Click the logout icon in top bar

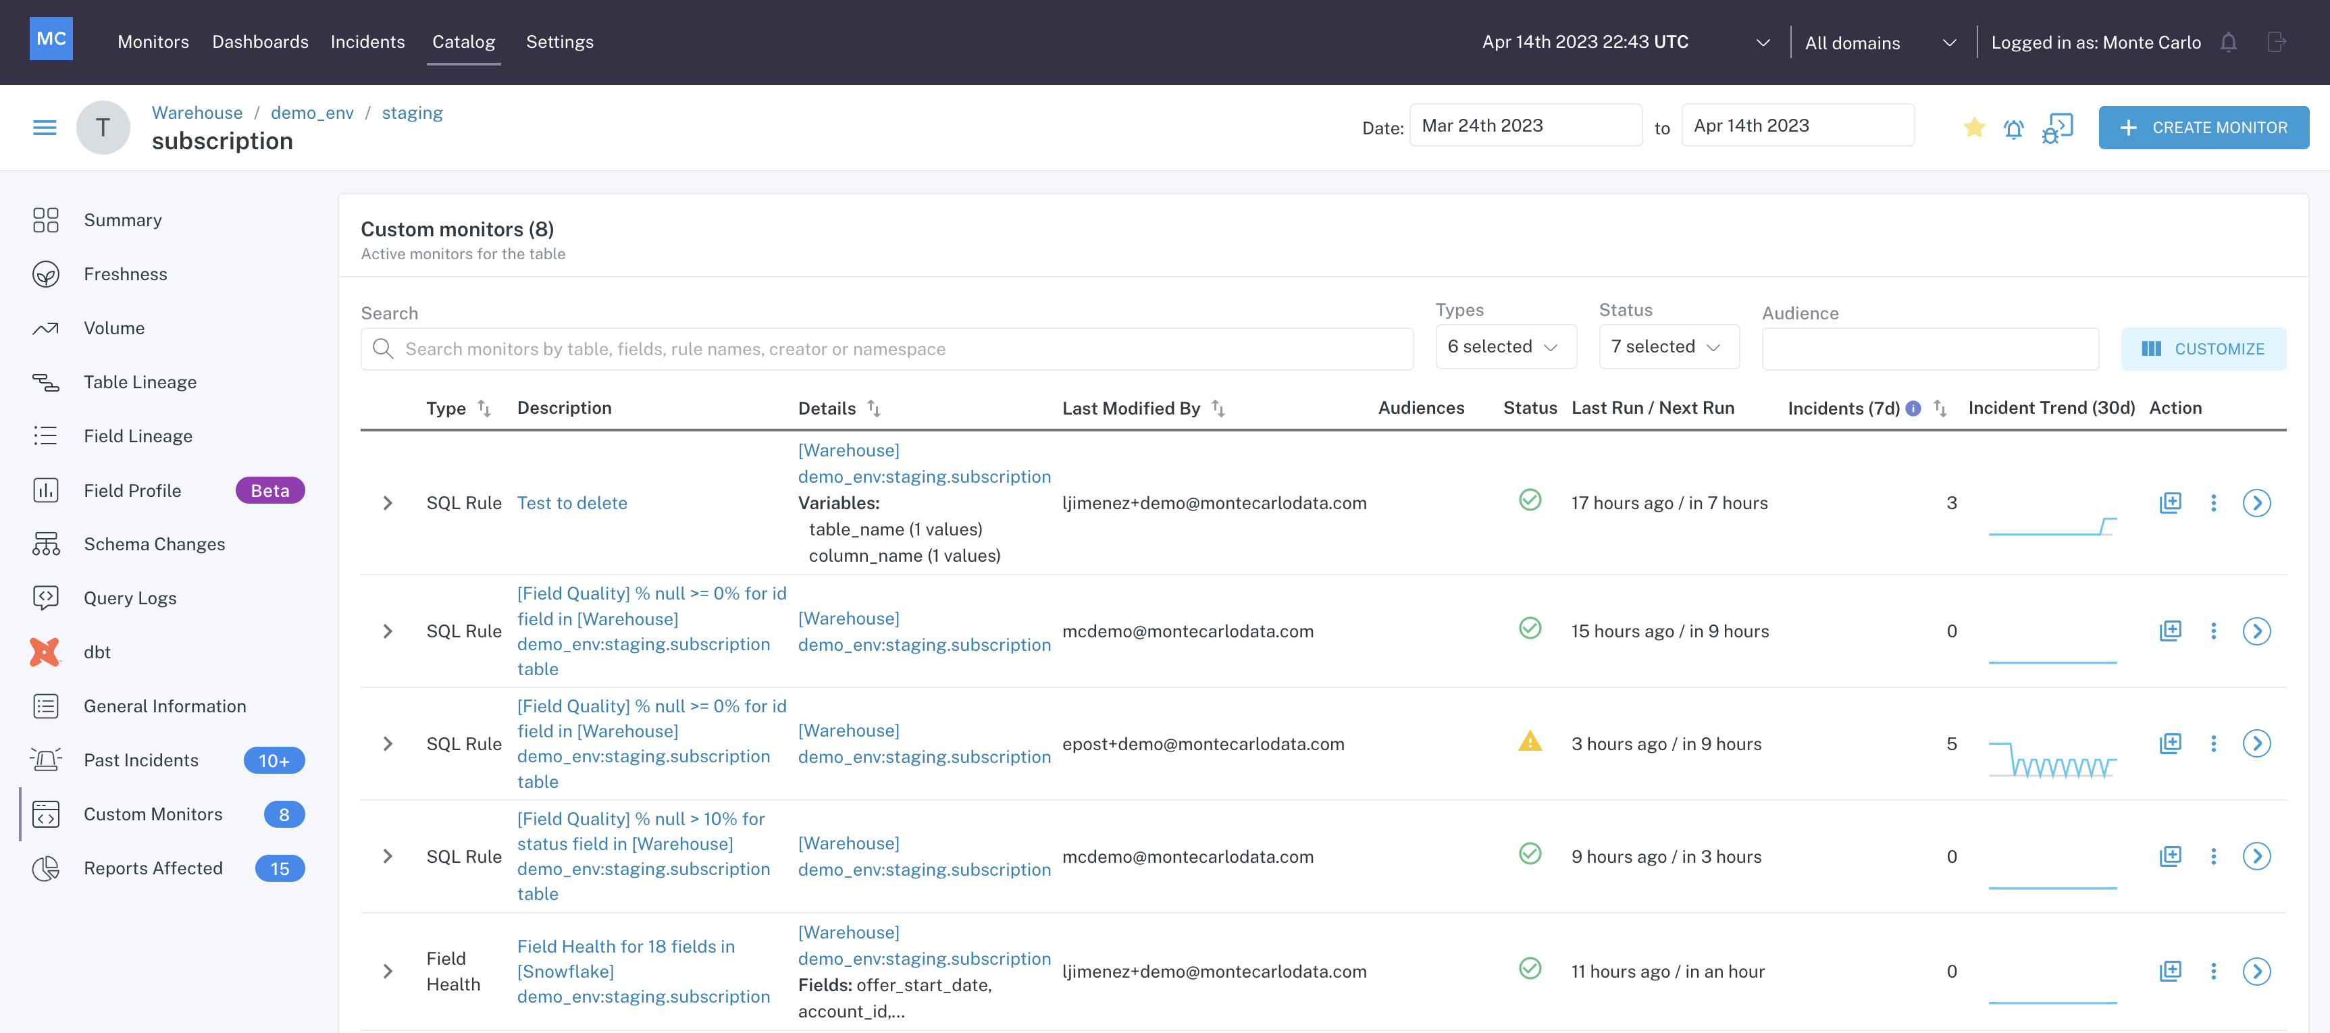(x=2277, y=43)
